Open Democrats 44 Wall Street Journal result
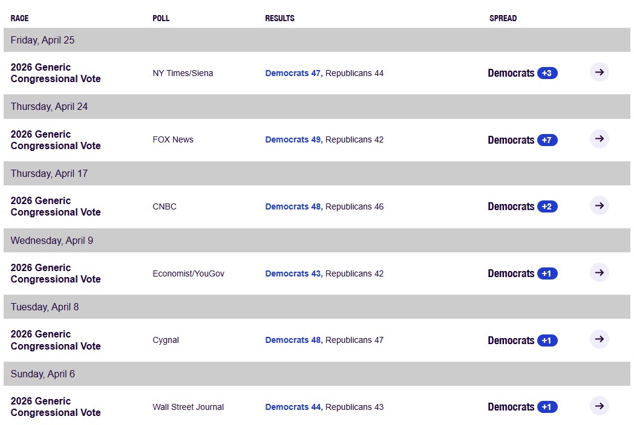This screenshot has width=634, height=425. pyautogui.click(x=293, y=407)
